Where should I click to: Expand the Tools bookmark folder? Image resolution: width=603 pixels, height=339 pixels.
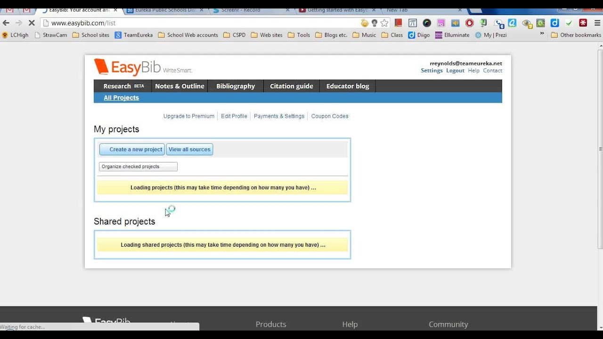click(x=299, y=35)
